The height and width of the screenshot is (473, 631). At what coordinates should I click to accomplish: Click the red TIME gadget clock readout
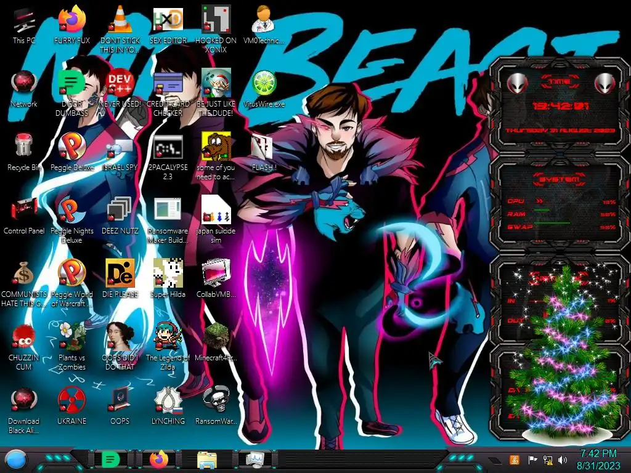pos(561,106)
